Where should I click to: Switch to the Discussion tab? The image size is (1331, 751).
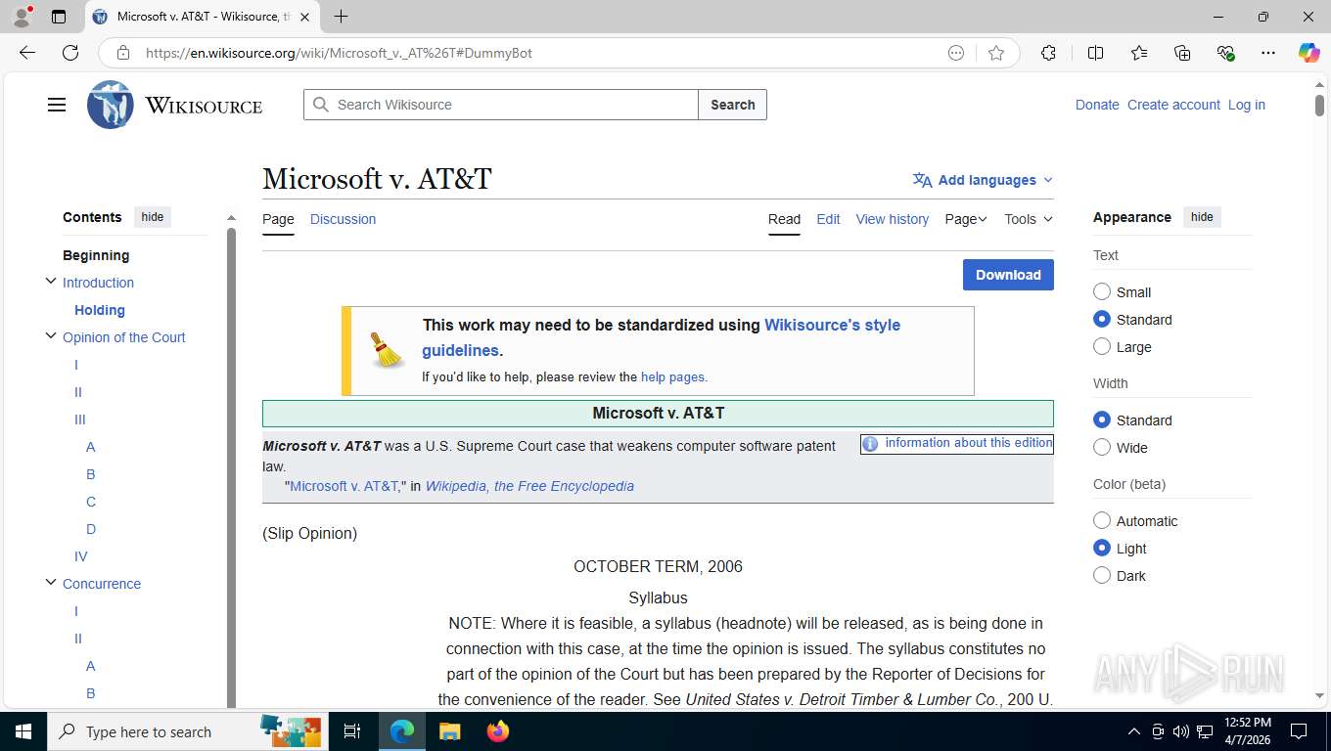[343, 219]
